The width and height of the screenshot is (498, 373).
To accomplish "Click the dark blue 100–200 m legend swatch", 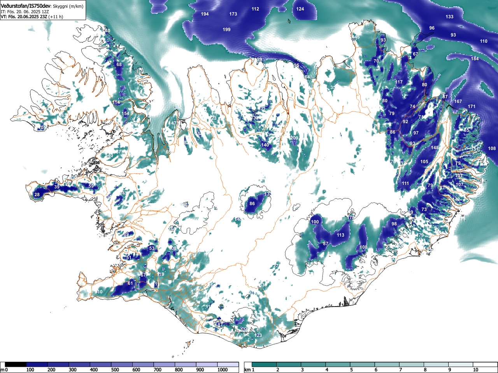I will pos(37,364).
